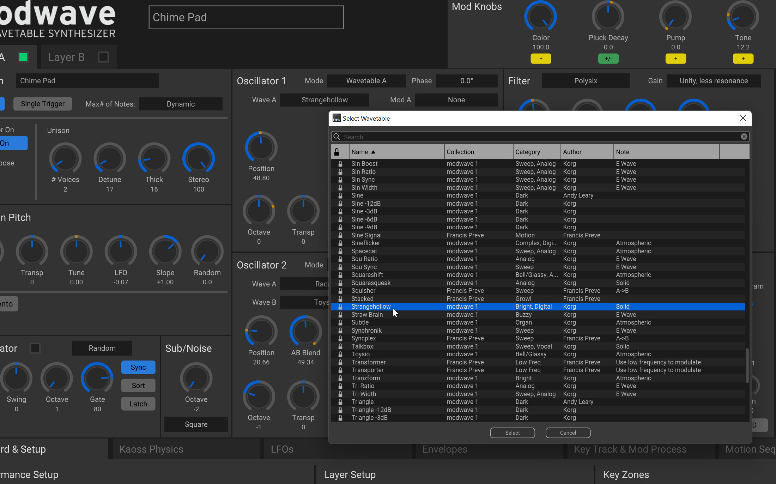Click the Pump mod knob
This screenshot has width=776, height=484.
(675, 17)
